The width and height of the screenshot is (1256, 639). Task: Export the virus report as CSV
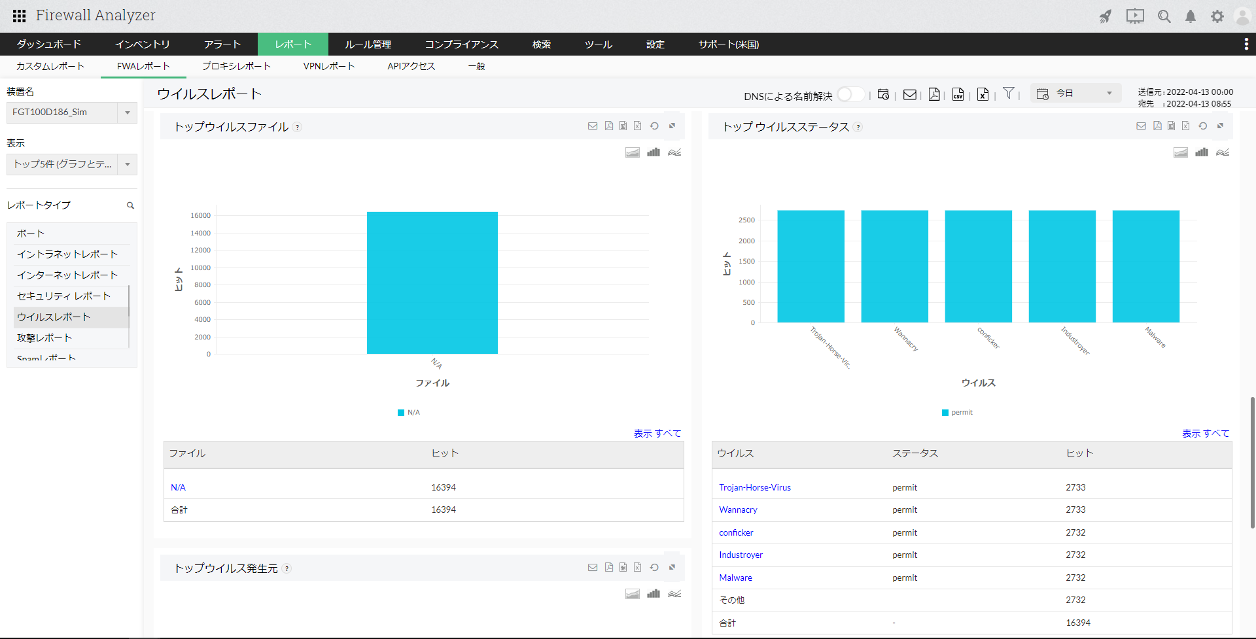(x=958, y=95)
